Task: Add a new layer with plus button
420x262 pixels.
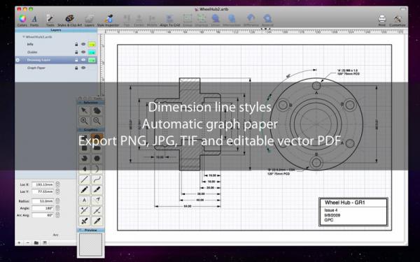Action: point(19,242)
